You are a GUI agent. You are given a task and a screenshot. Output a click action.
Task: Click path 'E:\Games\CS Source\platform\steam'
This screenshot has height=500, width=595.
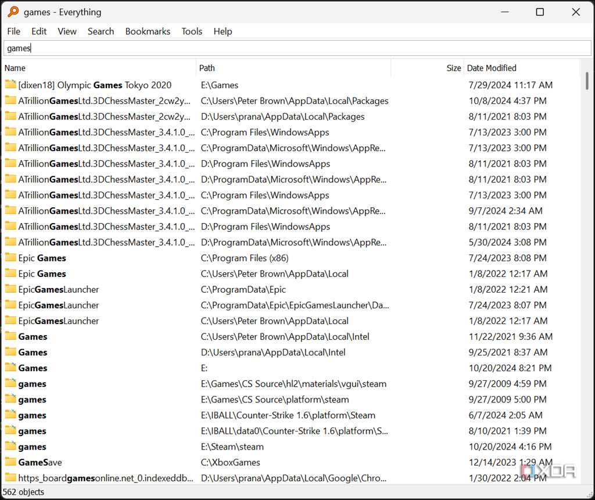click(x=275, y=400)
